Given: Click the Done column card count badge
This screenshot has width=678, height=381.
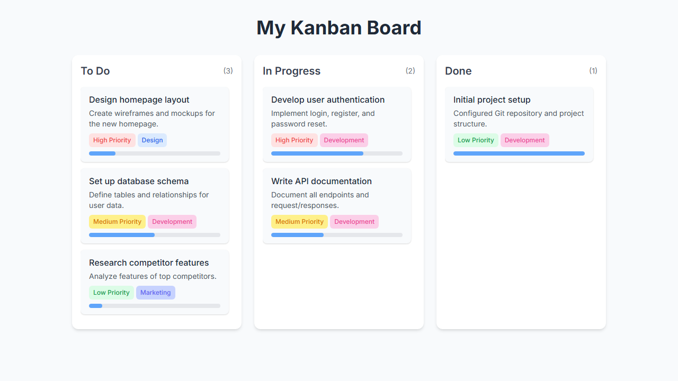Looking at the screenshot, I should pos(593,71).
